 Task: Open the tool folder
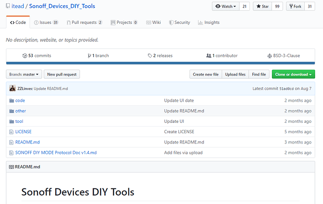pos(19,121)
